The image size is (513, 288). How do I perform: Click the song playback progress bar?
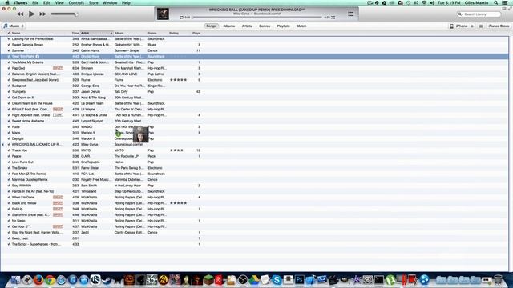(257, 18)
